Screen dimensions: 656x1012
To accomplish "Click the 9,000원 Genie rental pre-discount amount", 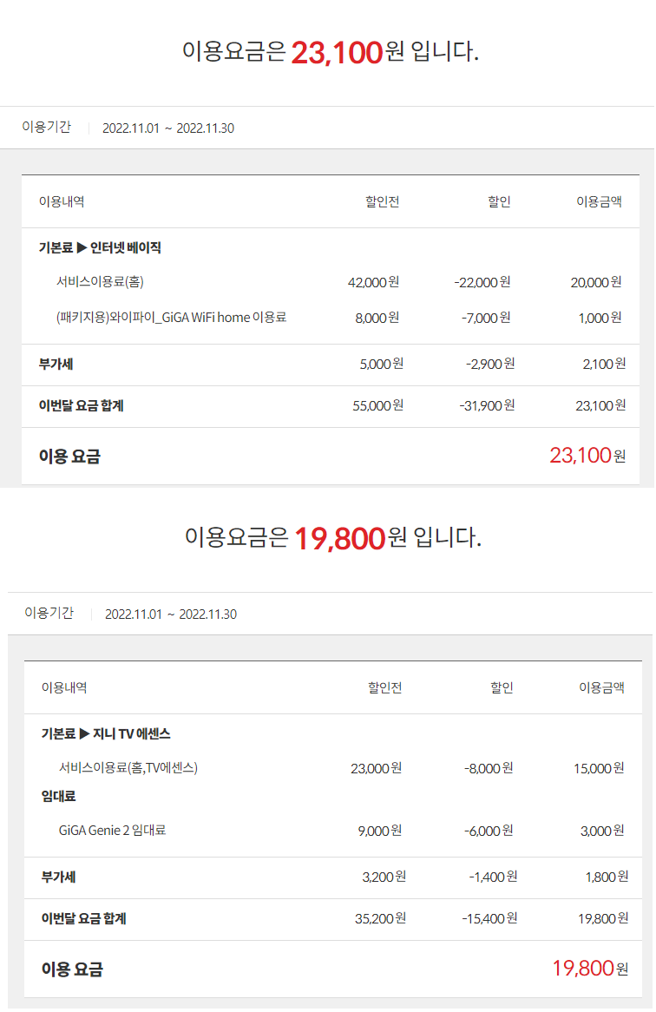I will tap(380, 831).
